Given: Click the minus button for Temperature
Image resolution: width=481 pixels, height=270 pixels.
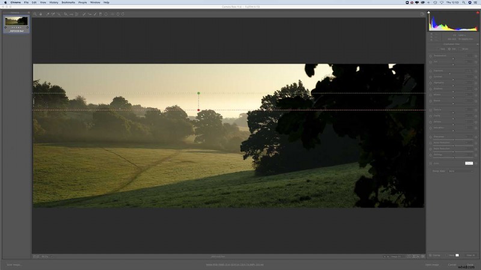Looking at the screenshot, I should pos(430,56).
